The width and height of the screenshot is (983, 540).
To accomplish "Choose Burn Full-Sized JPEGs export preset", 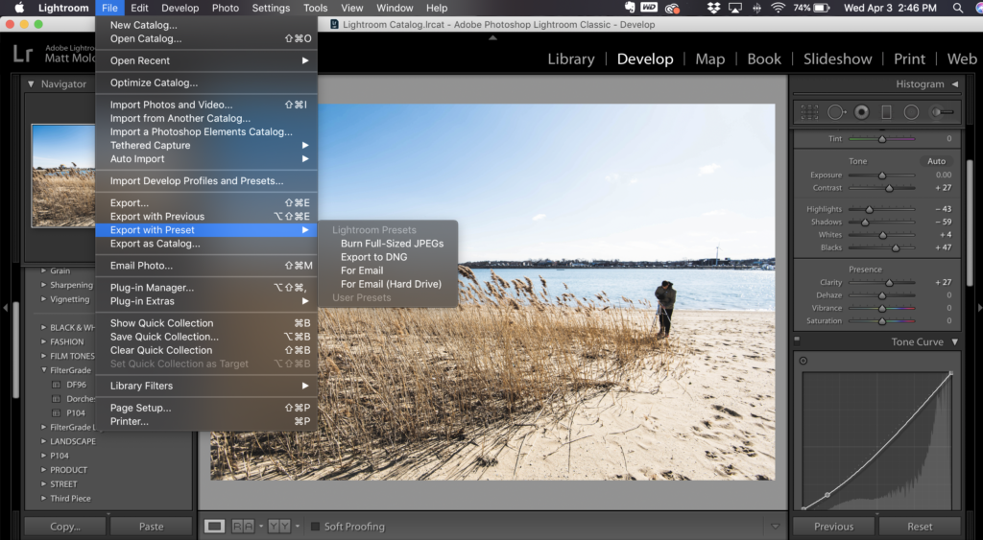I will 392,244.
